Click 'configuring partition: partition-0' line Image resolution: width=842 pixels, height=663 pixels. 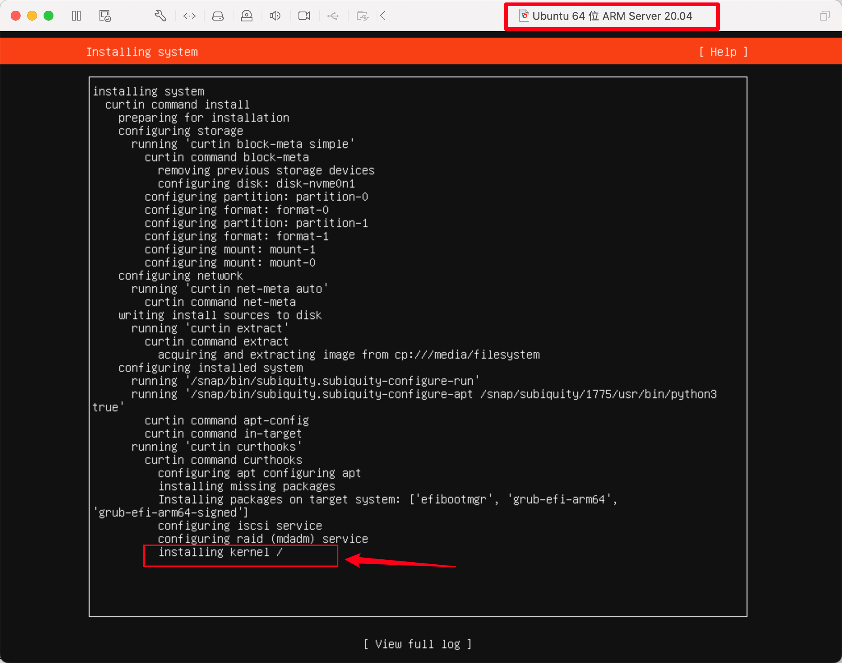click(x=256, y=197)
